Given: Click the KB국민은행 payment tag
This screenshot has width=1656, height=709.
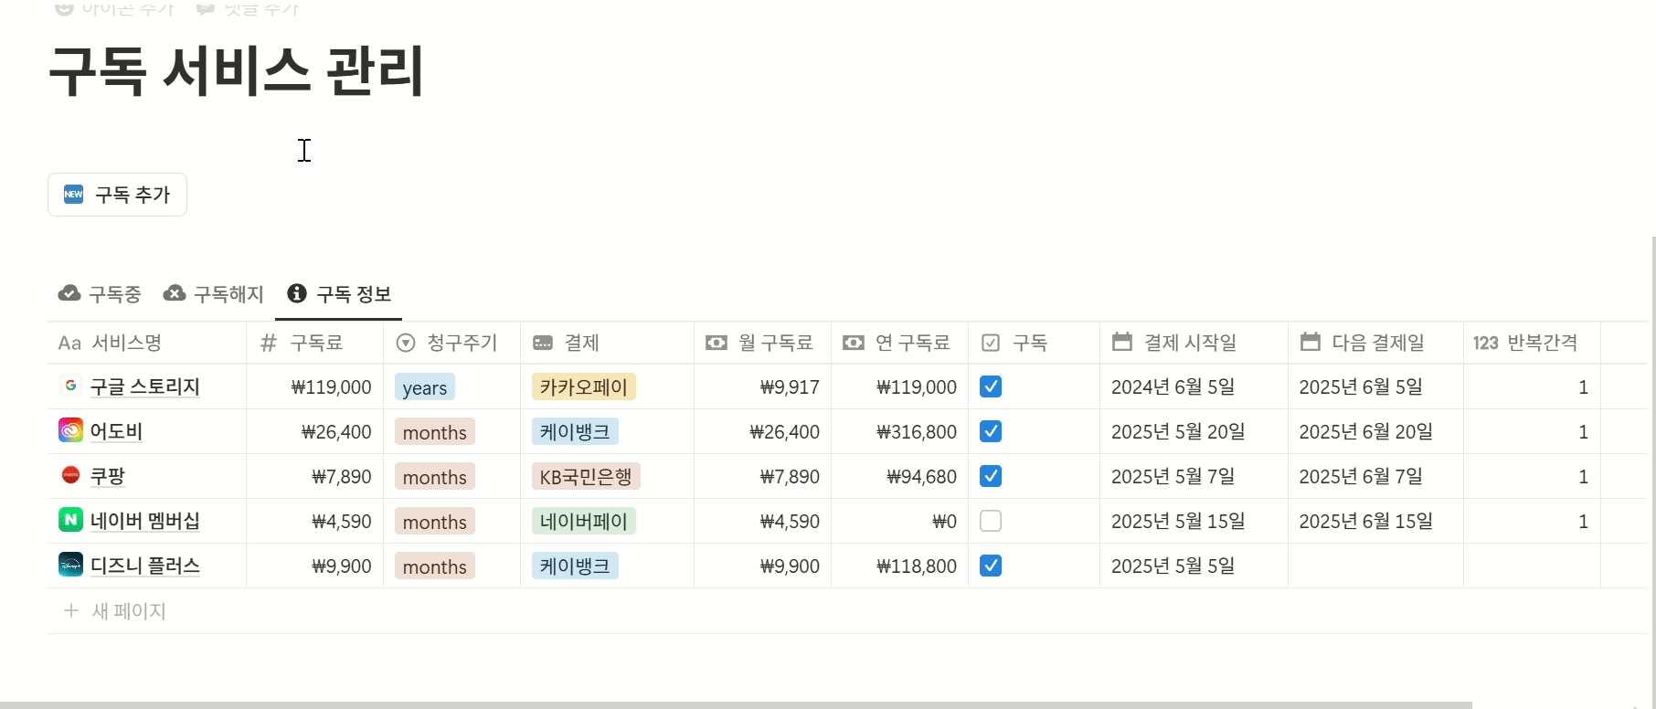Looking at the screenshot, I should tap(586, 477).
